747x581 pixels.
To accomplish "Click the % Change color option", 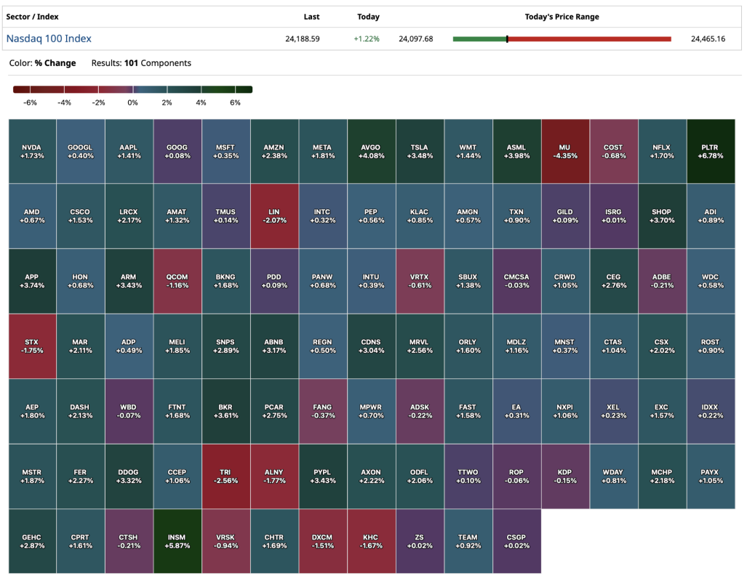I will click(x=55, y=63).
